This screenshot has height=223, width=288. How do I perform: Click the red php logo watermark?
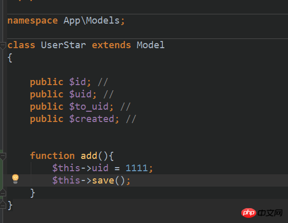point(249,213)
